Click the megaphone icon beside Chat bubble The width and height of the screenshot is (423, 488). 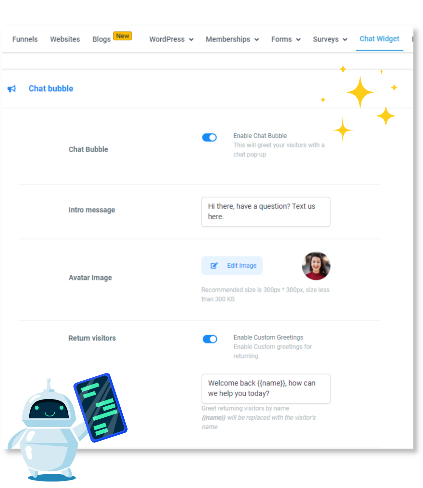[12, 89]
